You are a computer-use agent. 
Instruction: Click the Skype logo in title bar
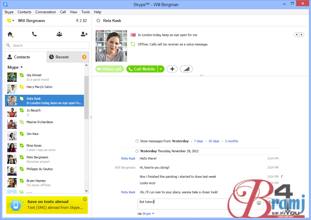5,4
